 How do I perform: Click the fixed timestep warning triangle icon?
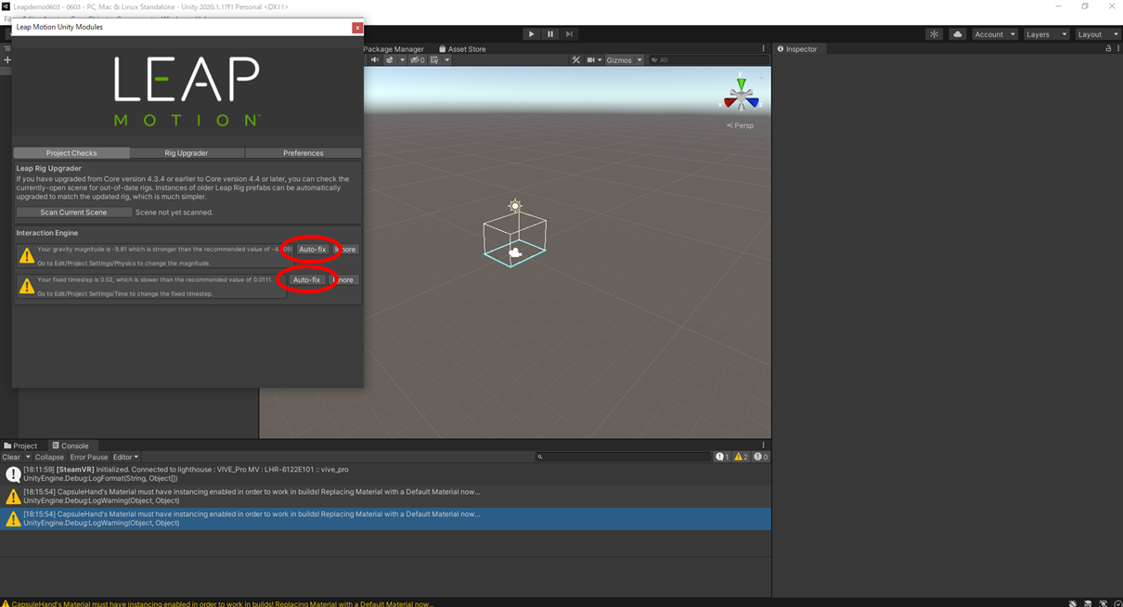[x=26, y=286]
